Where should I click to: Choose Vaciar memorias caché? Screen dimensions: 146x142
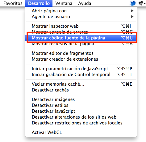[x=81, y=84]
